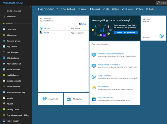The width and height of the screenshot is (167, 124).
Task: Collapse the left sidebar with double chevron
Action: point(30,7)
